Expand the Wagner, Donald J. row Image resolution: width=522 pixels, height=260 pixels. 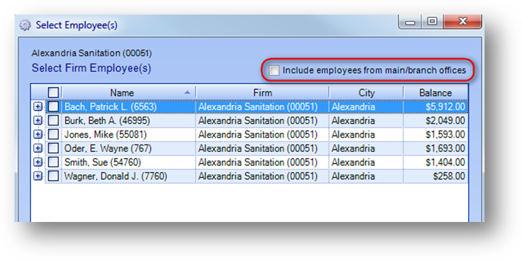(38, 176)
